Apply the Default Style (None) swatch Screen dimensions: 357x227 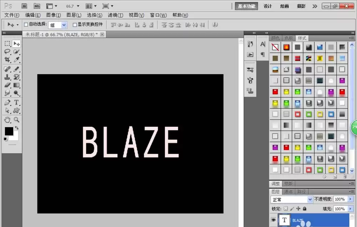(x=275, y=47)
